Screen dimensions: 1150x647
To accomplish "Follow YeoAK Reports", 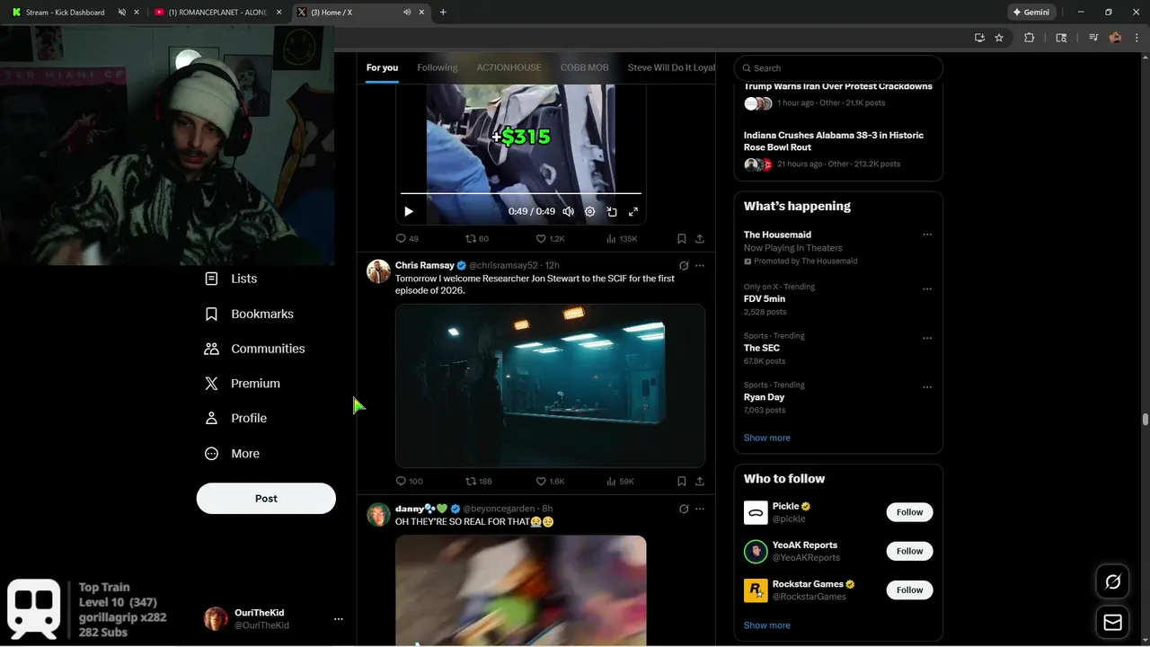I will [x=909, y=551].
